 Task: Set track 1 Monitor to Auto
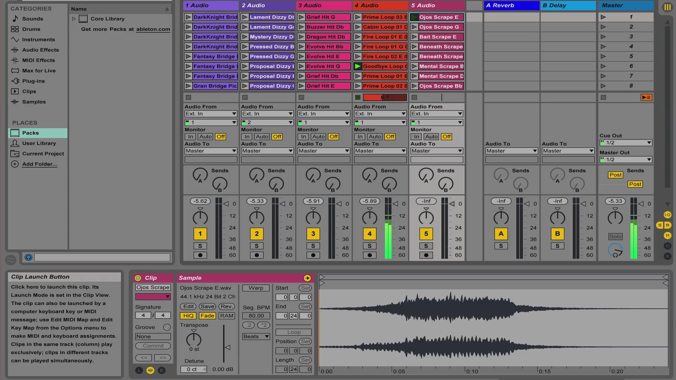pos(205,137)
